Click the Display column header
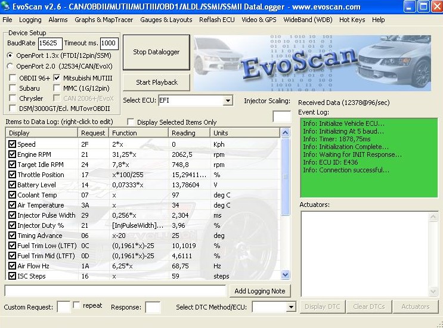 (42, 133)
